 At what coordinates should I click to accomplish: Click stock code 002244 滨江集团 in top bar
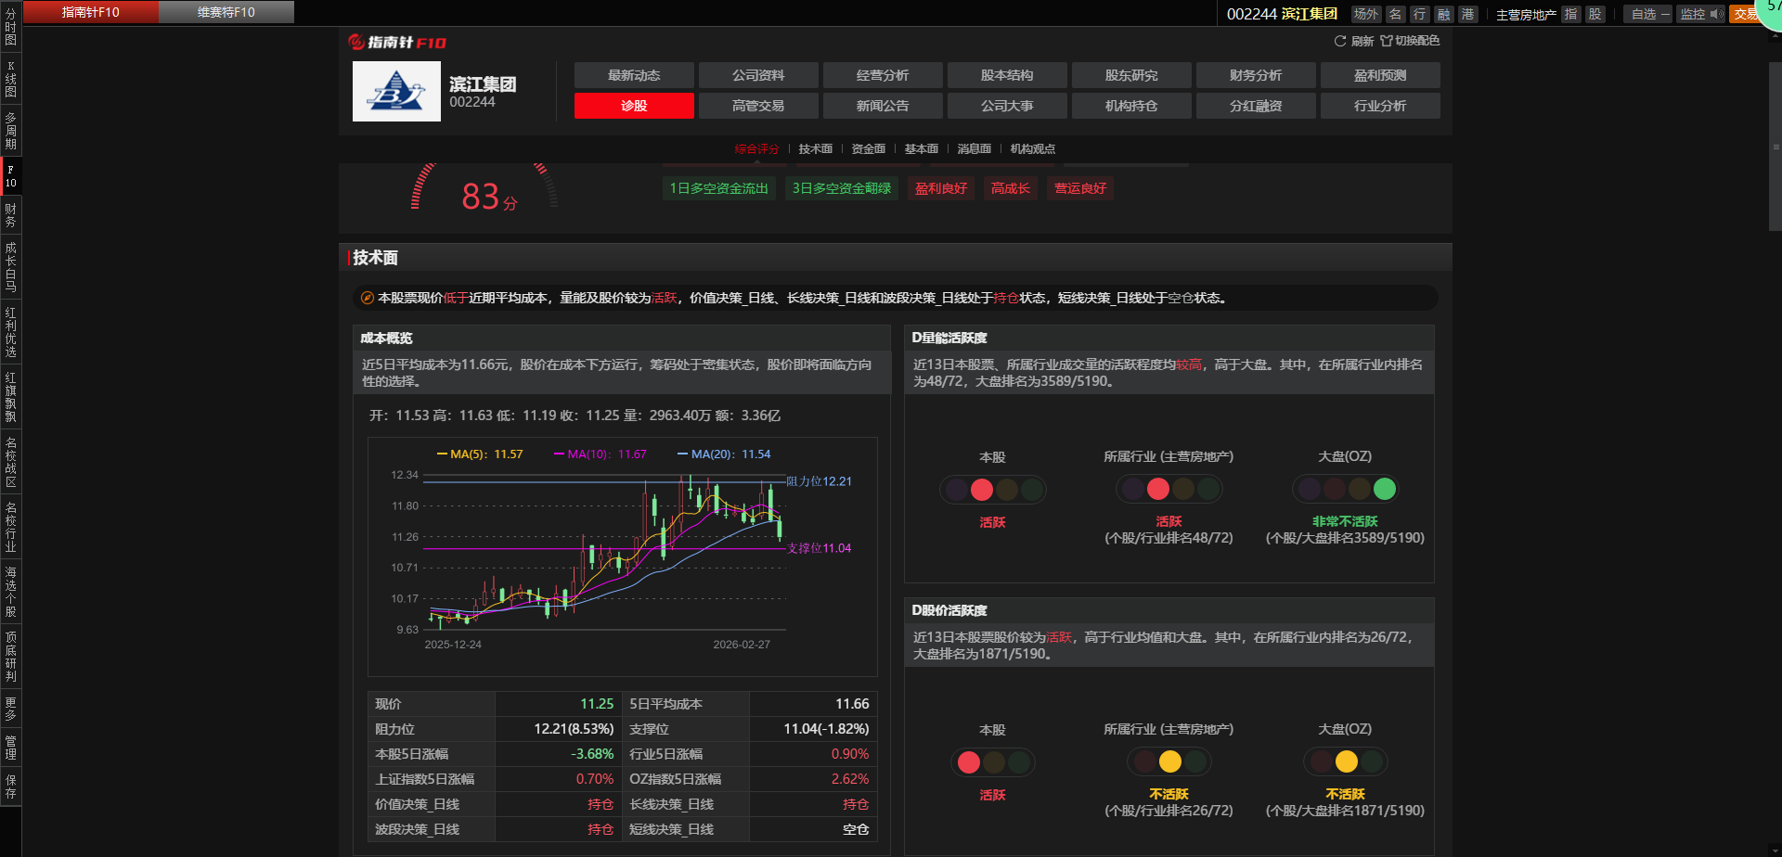(x=1282, y=14)
